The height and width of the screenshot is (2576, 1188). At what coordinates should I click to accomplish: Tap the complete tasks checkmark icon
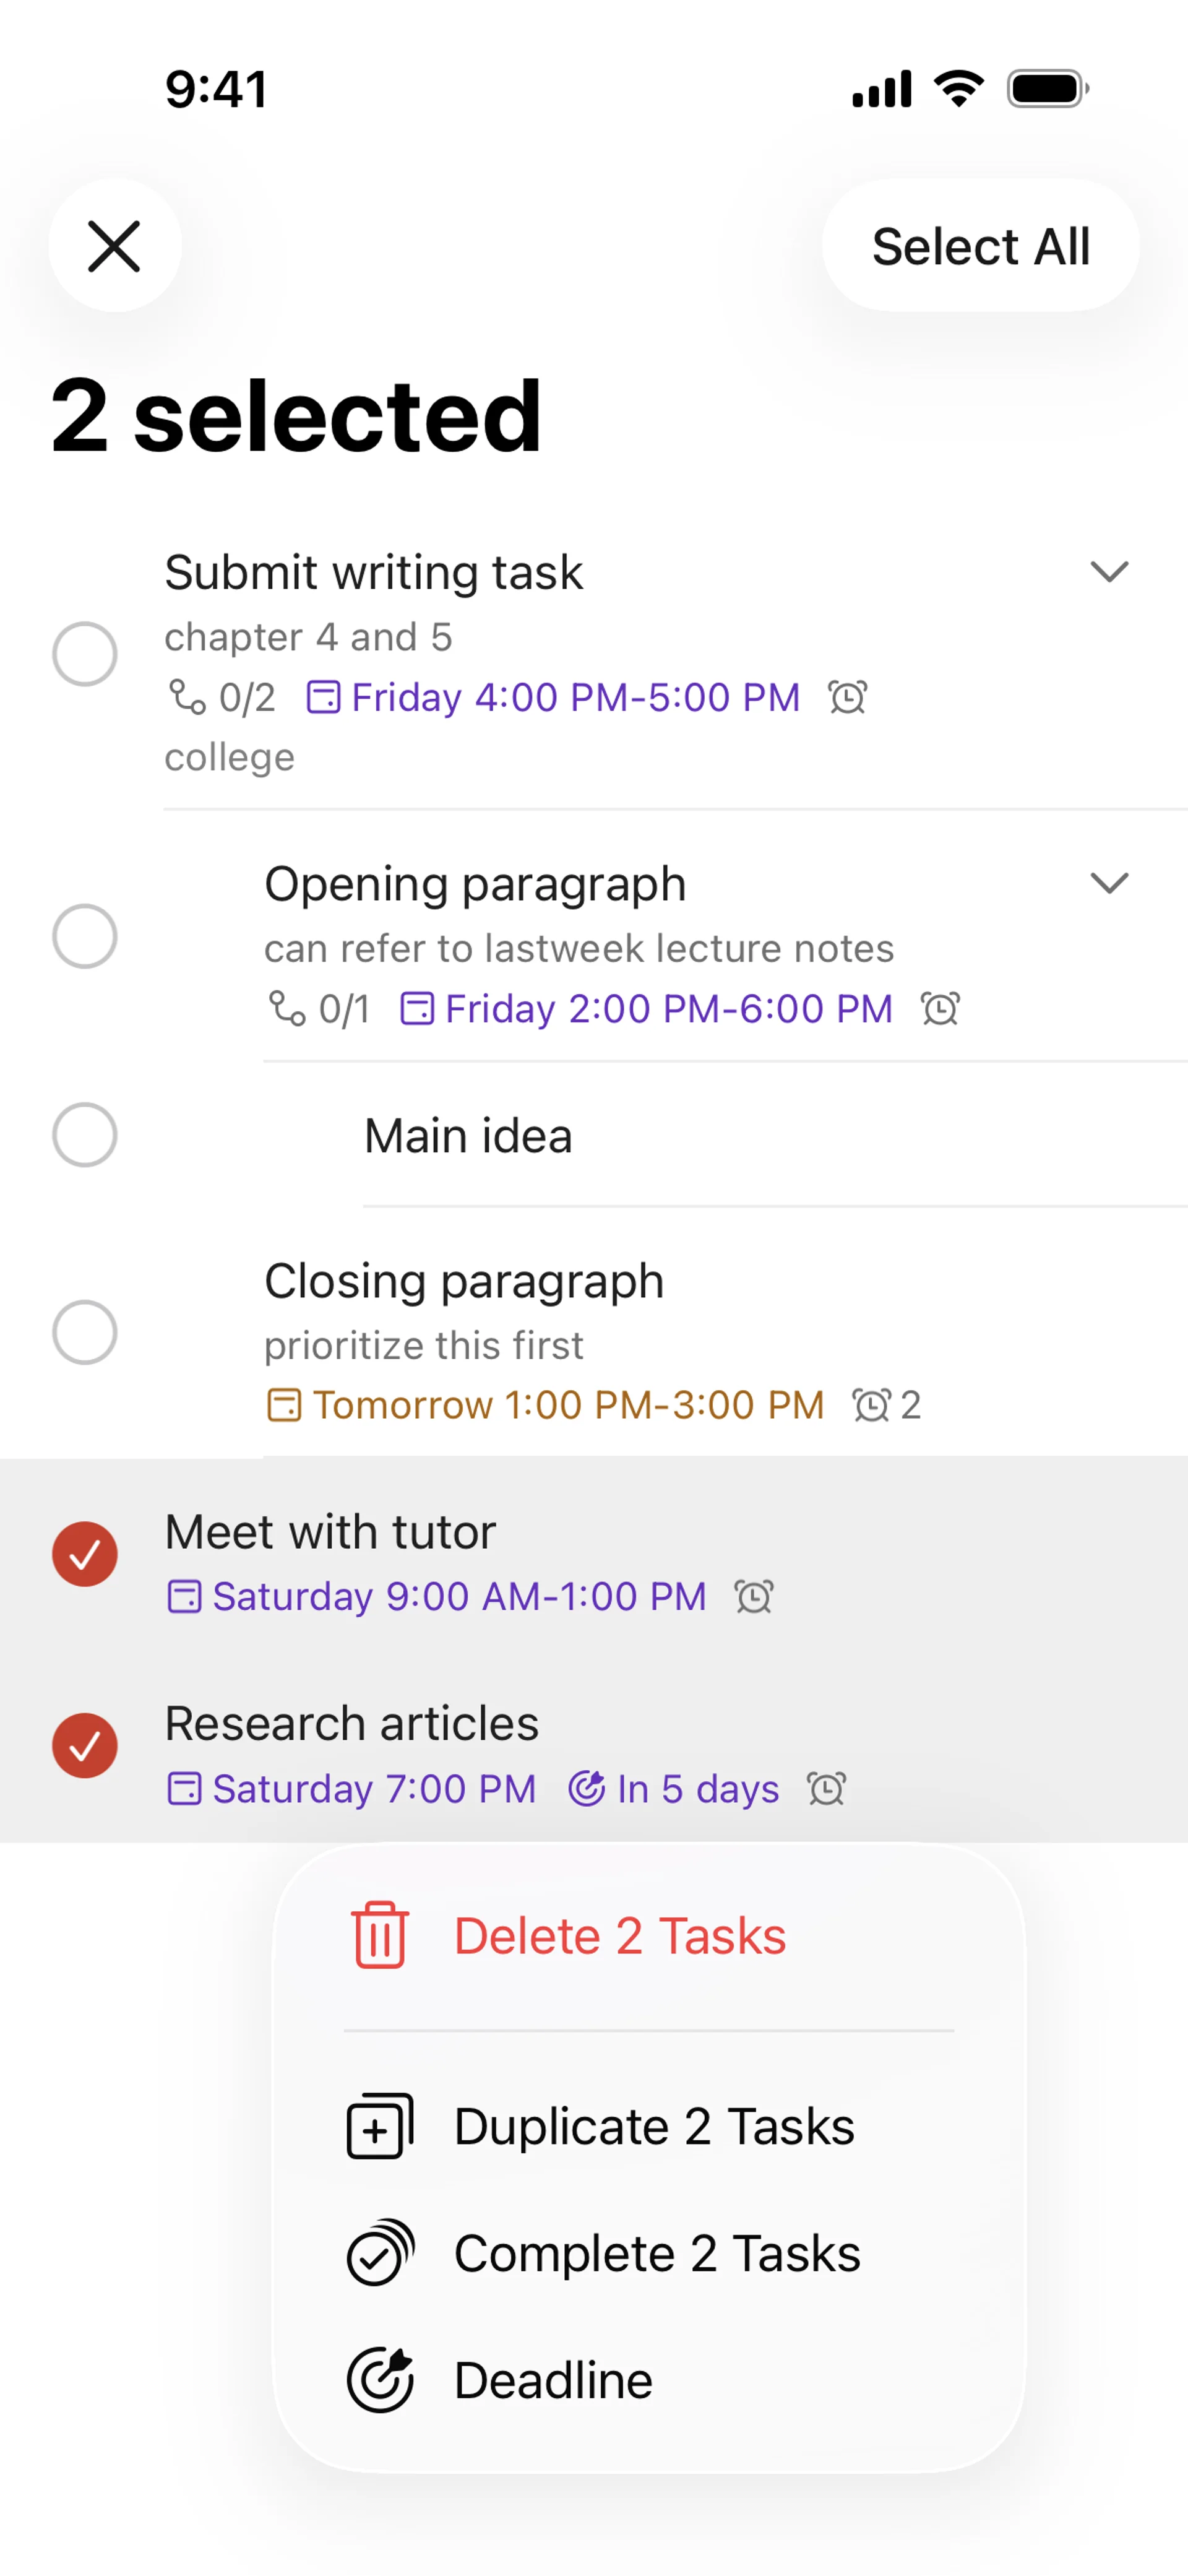pos(380,2253)
